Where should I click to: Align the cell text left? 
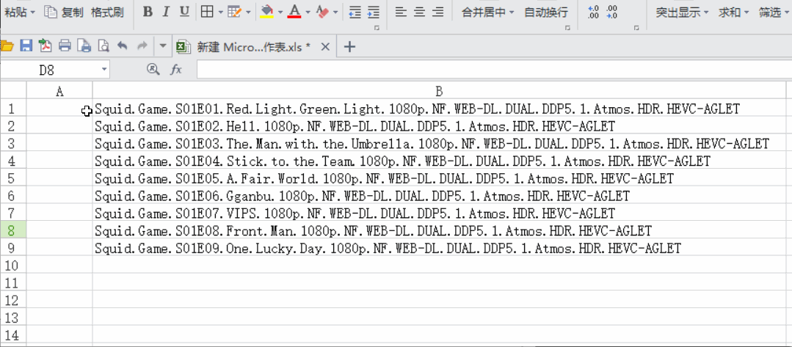coord(401,12)
